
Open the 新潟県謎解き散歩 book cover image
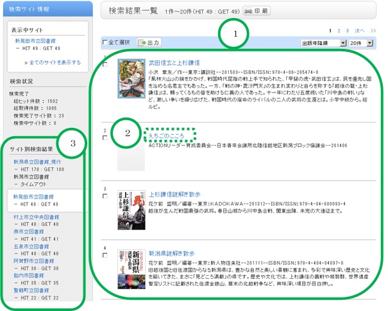128,268
